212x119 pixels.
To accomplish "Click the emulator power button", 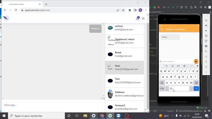I will click(x=206, y=20).
